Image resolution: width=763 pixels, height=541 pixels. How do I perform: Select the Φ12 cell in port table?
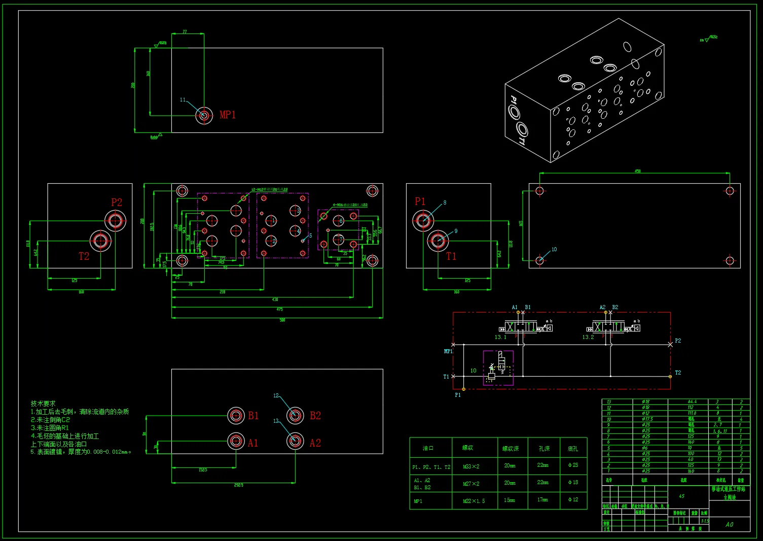573,500
